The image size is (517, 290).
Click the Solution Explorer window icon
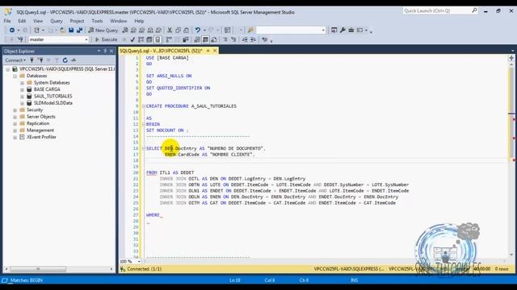tap(334, 31)
